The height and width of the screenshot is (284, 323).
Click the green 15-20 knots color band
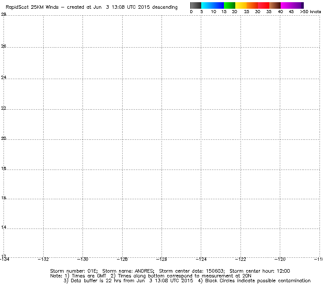coord(230,5)
